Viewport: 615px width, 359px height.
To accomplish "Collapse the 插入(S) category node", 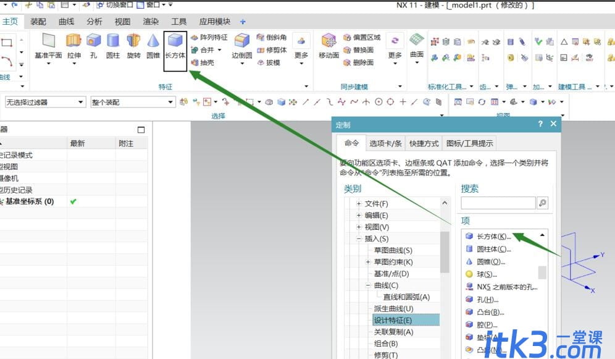I will click(x=359, y=239).
